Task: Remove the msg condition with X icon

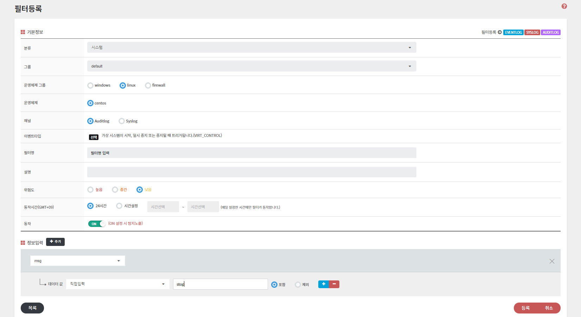Action: coord(552,261)
